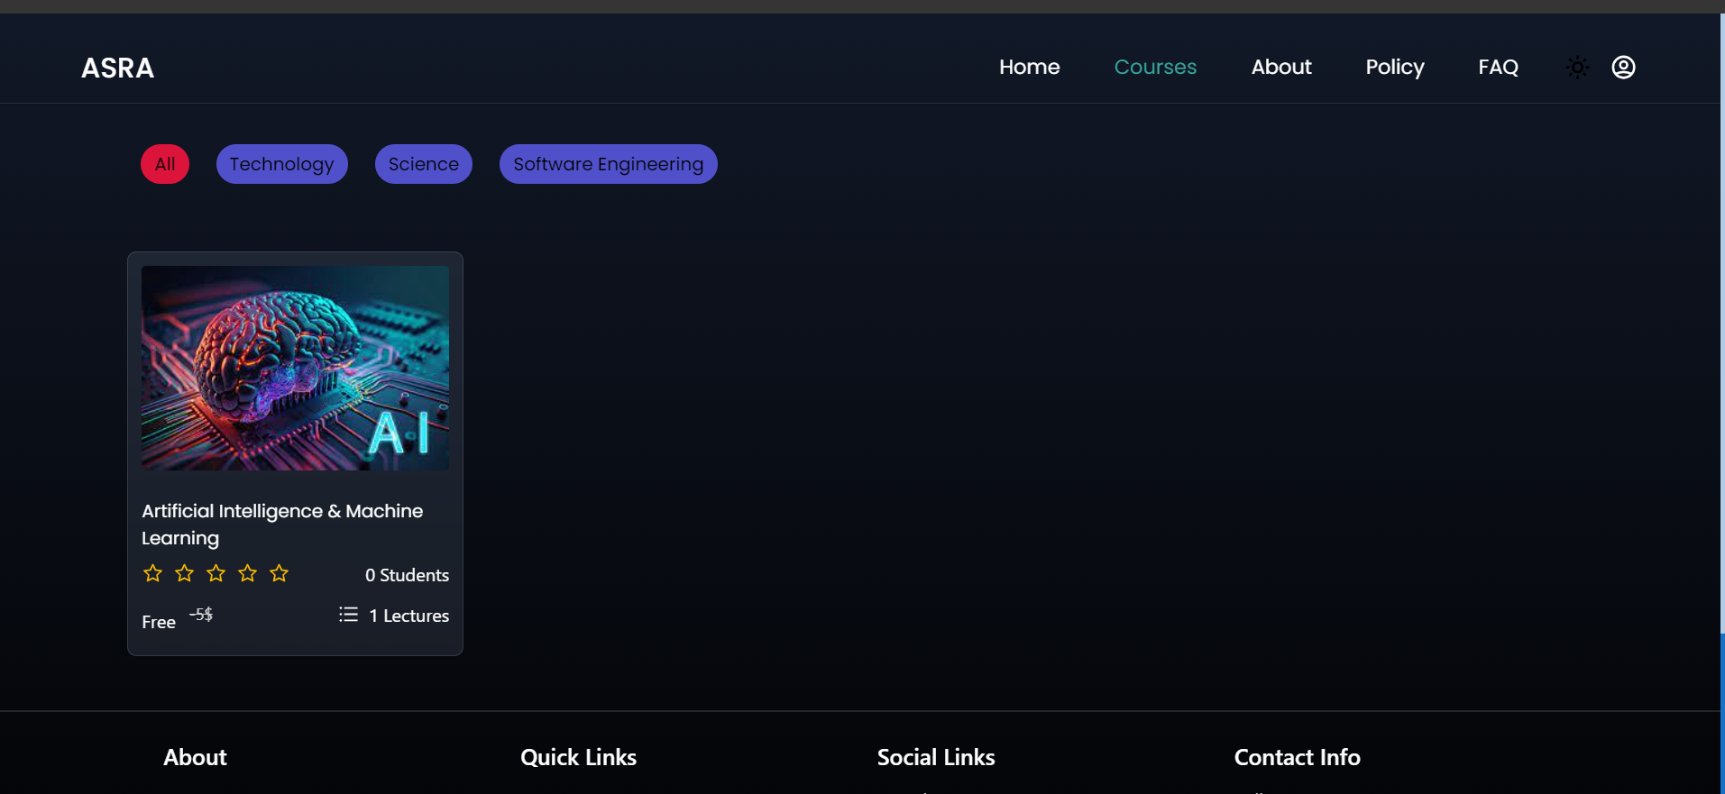Click the "0 Students" text
The image size is (1725, 794).
pyautogui.click(x=407, y=575)
